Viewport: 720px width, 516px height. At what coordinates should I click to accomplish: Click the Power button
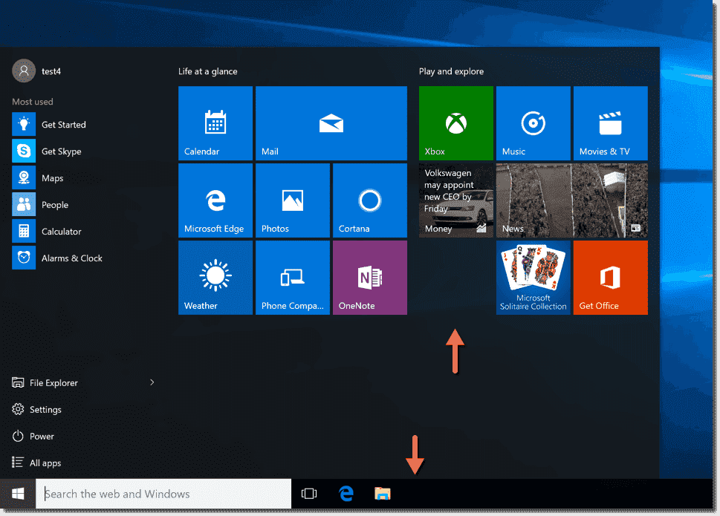coord(42,437)
